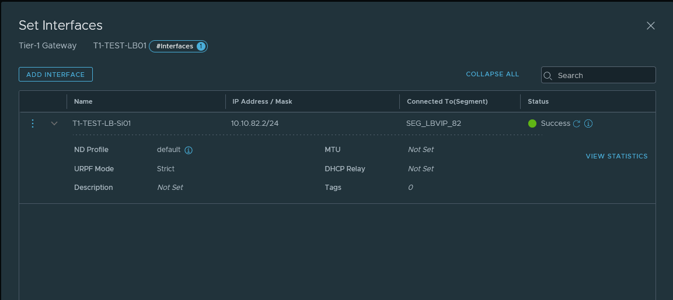Screen dimensions: 673x300
Task: Click the SEG_LBVIP_82 segment entry
Action: [x=433, y=123]
